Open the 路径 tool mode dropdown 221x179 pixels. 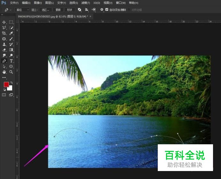(x=22, y=10)
